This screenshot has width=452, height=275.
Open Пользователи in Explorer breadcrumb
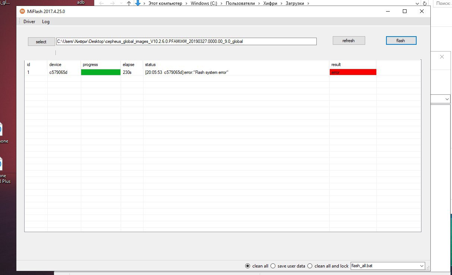[240, 3]
